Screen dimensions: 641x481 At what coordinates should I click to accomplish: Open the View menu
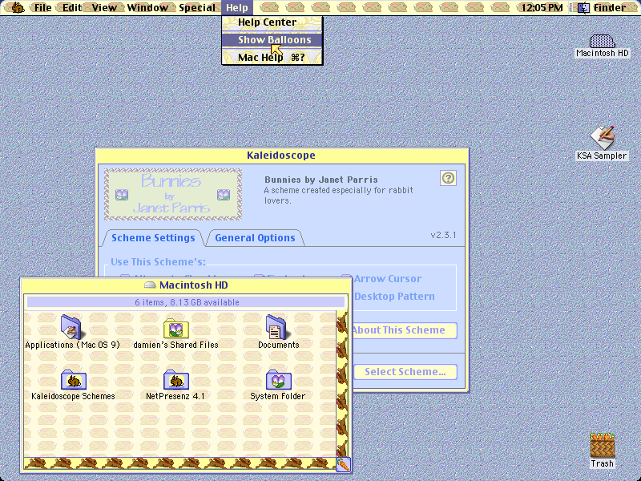coord(104,7)
